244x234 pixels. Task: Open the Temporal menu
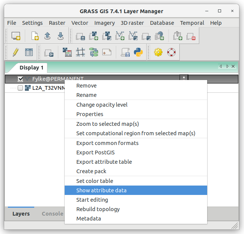tap(192, 23)
